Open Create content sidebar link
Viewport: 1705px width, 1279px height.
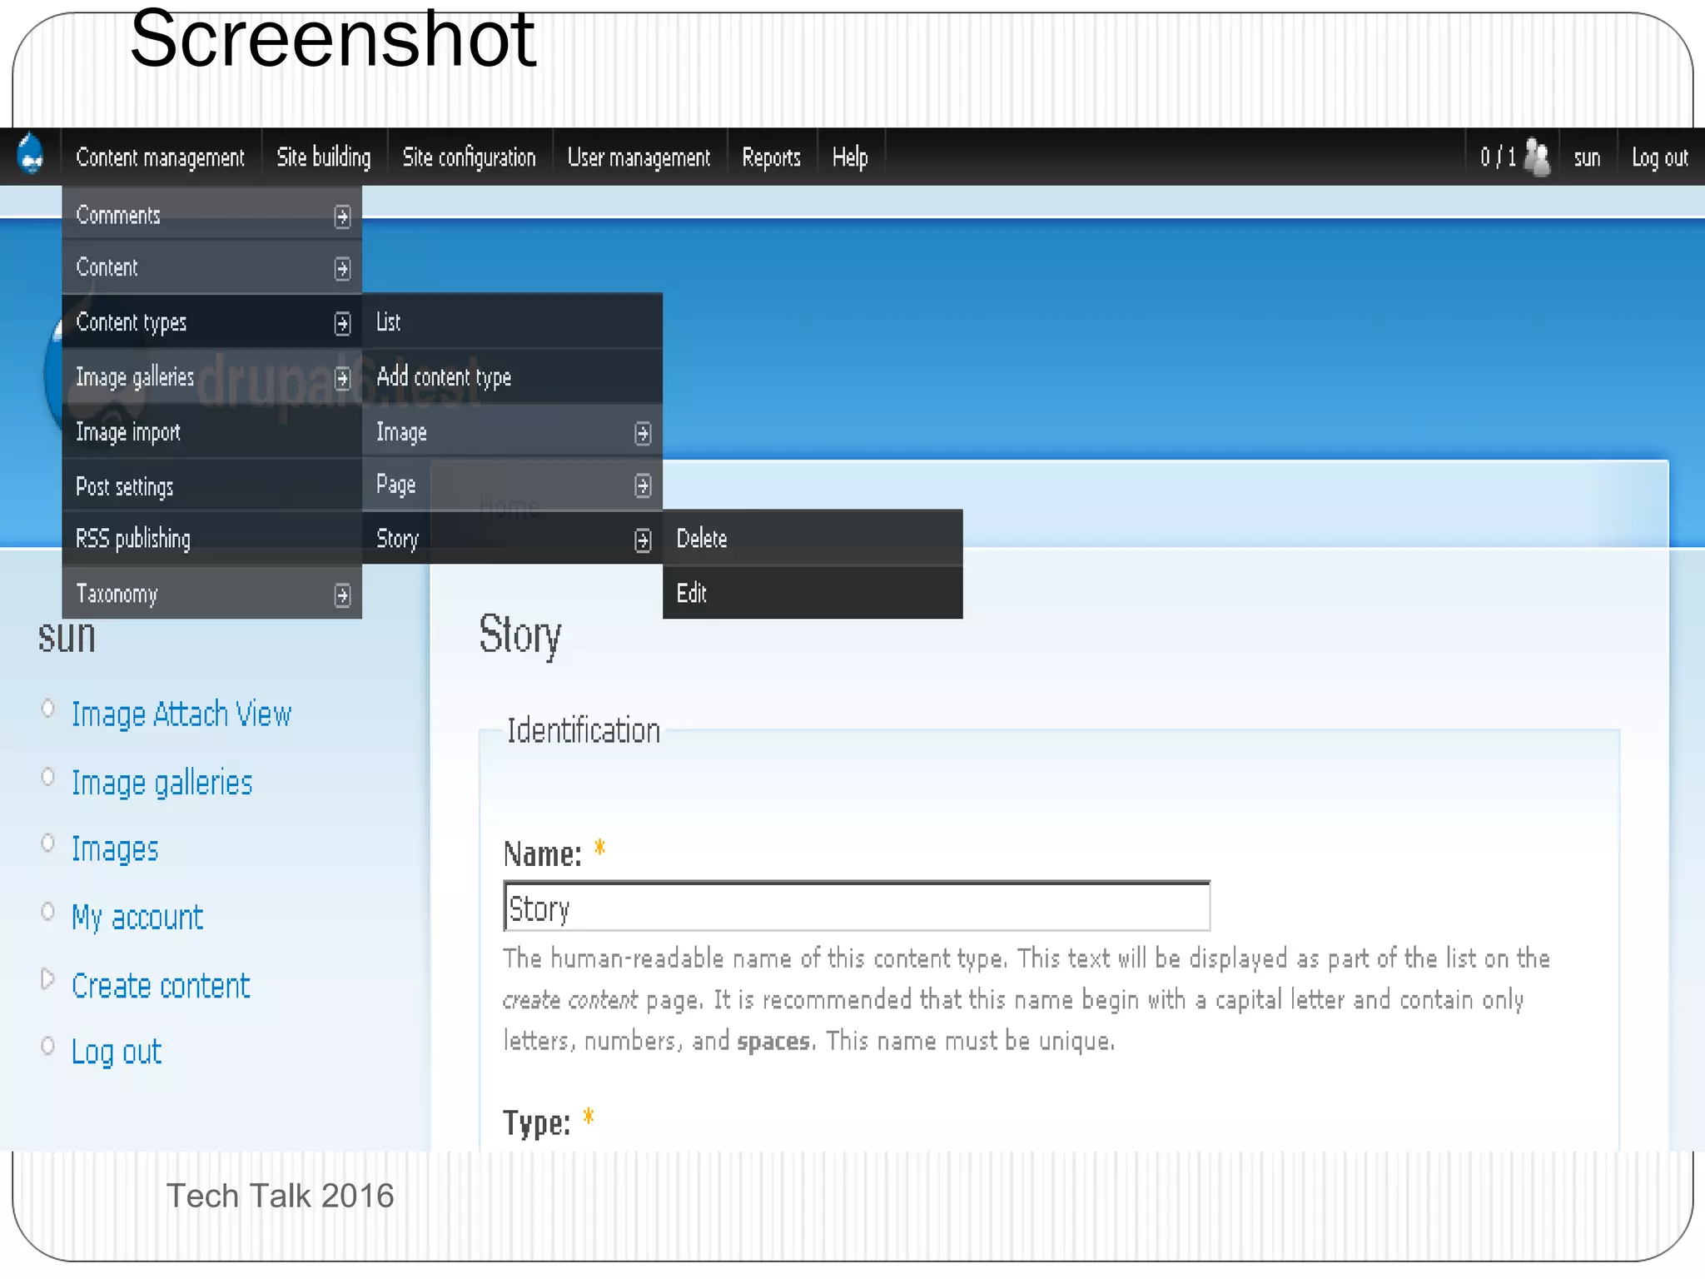[161, 986]
